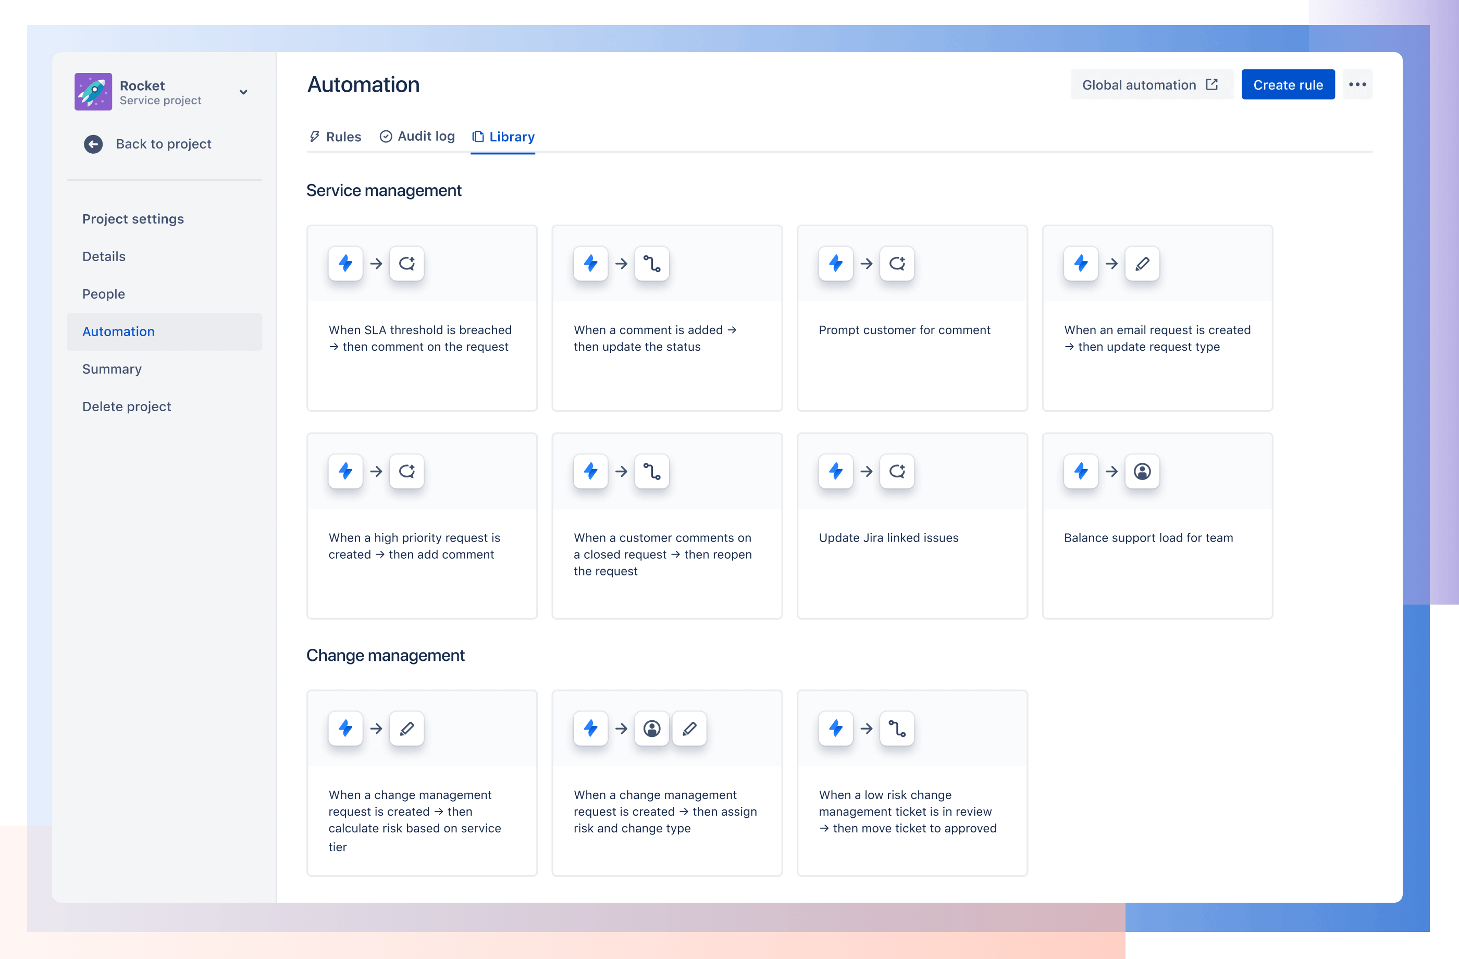The height and width of the screenshot is (959, 1459).
Task: Open the Rocket project dropdown
Action: [x=244, y=93]
